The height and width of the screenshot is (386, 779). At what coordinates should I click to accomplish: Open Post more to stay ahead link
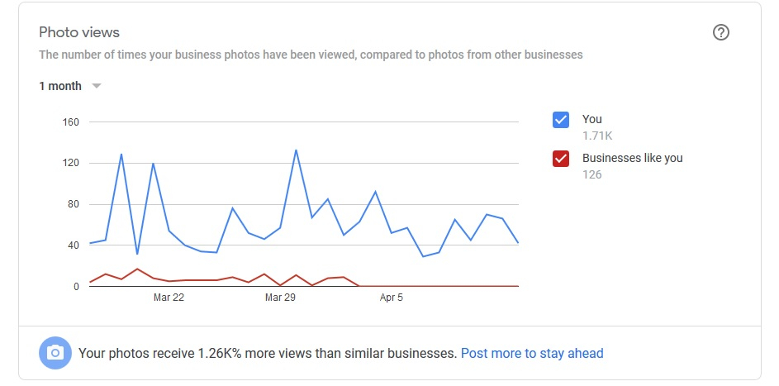(532, 353)
